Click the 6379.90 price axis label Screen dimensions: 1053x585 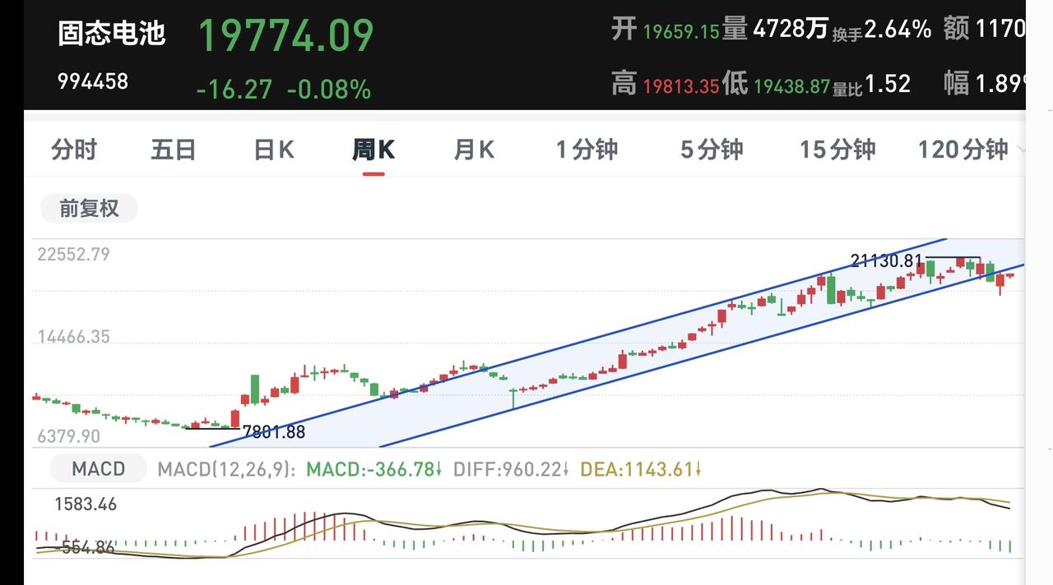click(68, 436)
